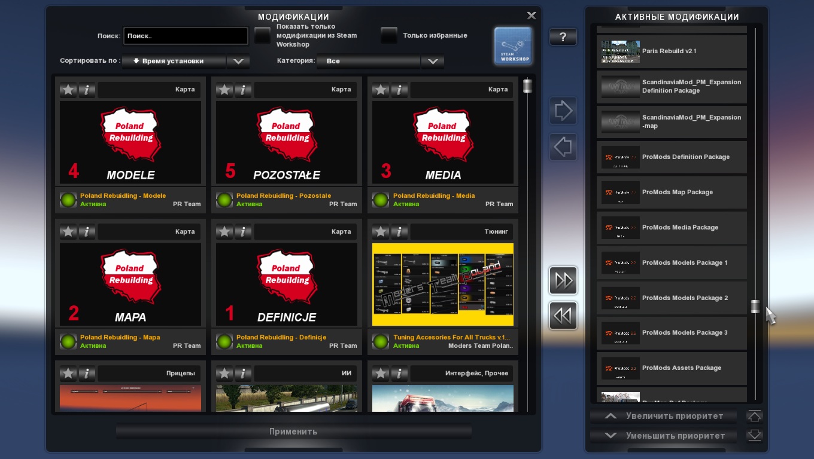Open the help question mark button
Screen dimensions: 814x459
(563, 37)
